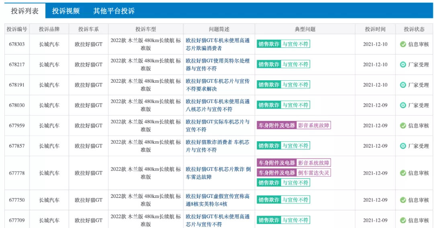Click car model cell in row 677959
This screenshot has width=434, height=228.
[145, 126]
